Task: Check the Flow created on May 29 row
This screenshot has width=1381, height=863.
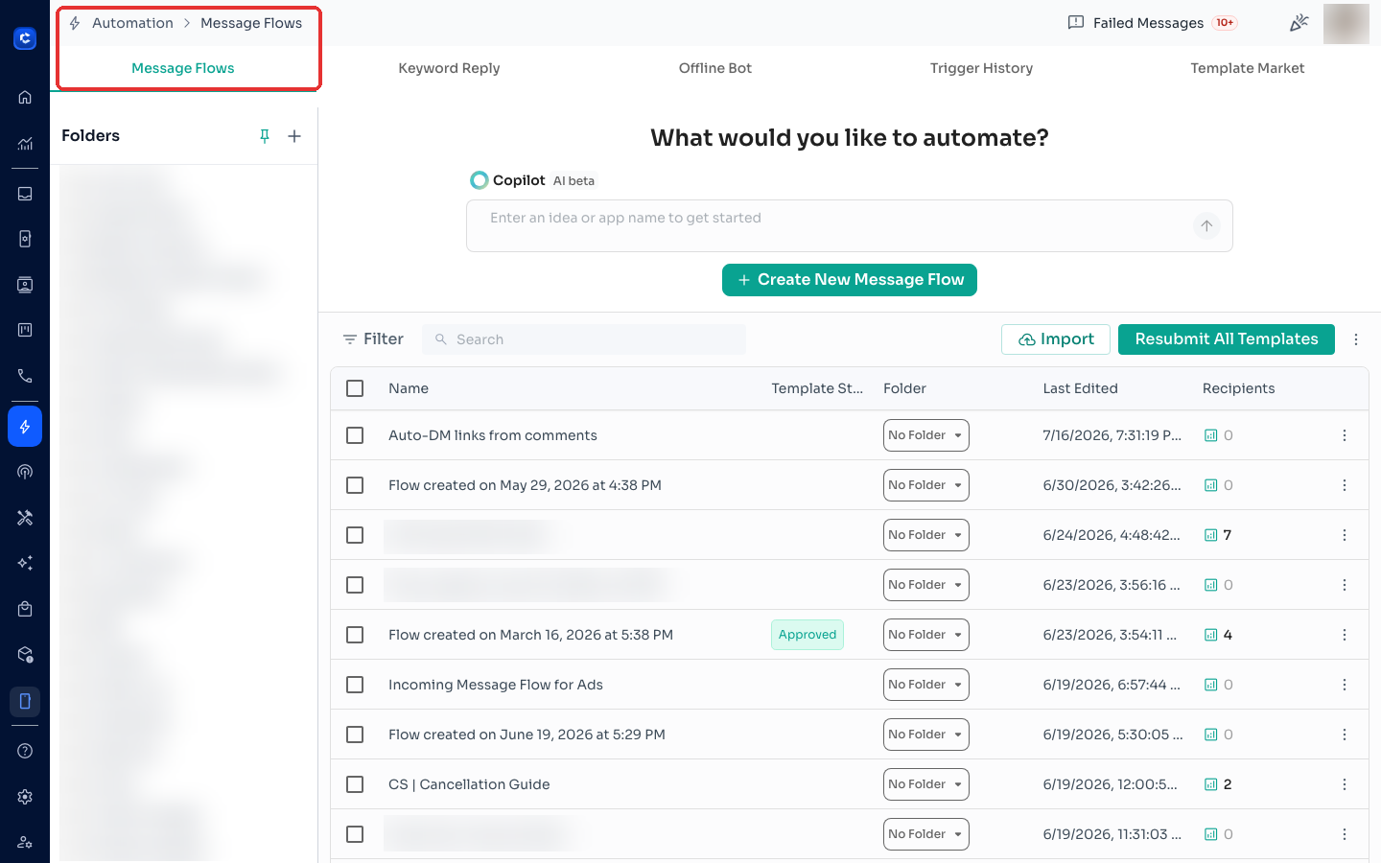Action: (x=355, y=485)
